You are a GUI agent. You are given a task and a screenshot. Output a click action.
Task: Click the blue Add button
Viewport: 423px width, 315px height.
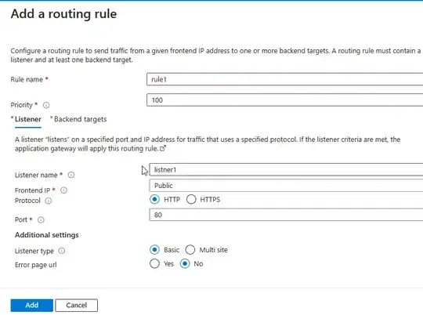pyautogui.click(x=32, y=306)
